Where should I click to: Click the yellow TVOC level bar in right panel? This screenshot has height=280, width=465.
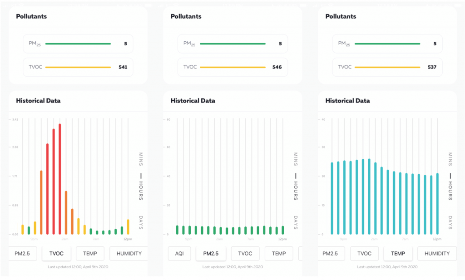pyautogui.click(x=387, y=67)
